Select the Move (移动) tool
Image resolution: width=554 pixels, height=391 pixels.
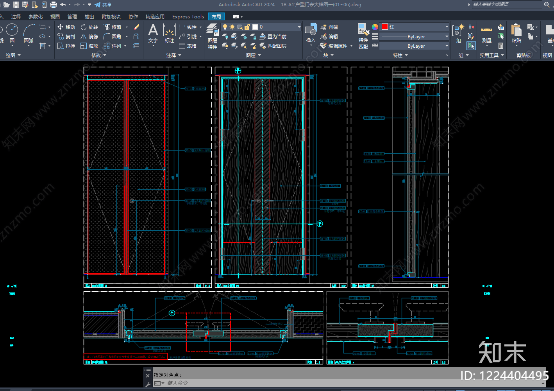coord(66,27)
